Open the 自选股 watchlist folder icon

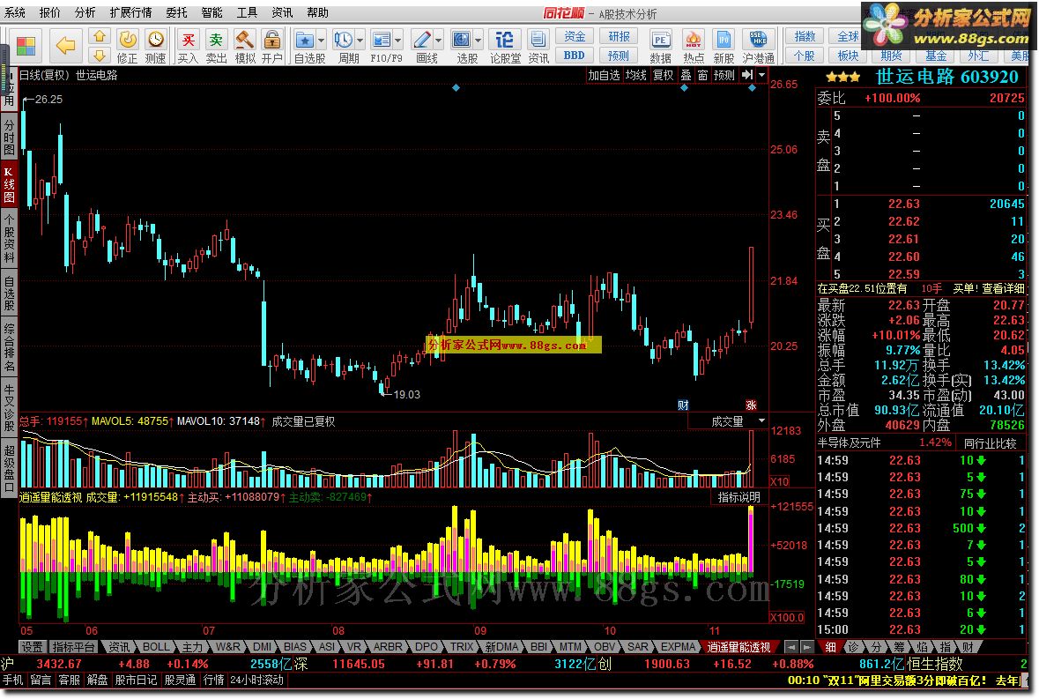(305, 41)
